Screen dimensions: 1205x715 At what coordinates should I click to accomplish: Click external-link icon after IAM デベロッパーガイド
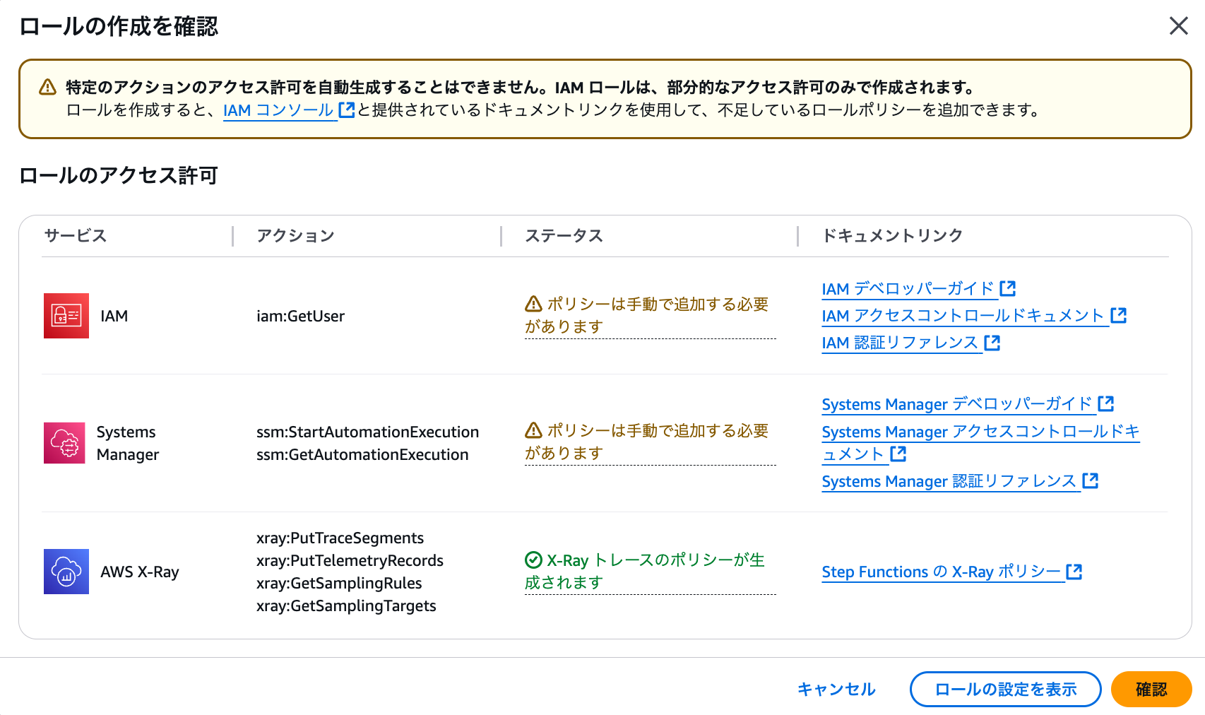tap(1008, 288)
